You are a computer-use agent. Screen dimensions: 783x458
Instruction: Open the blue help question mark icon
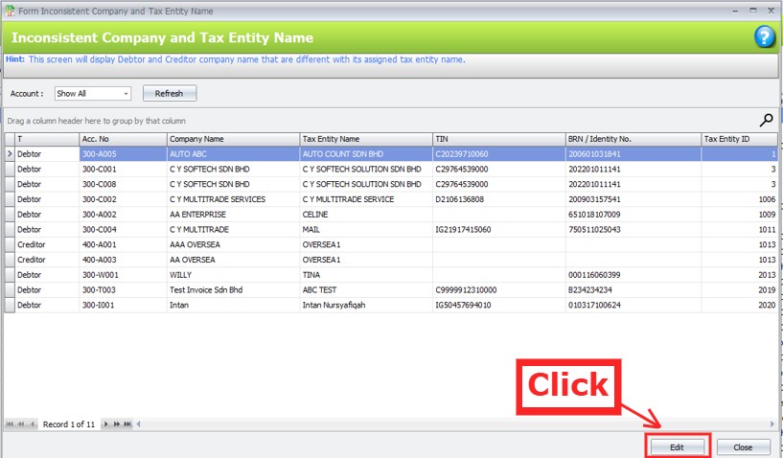pos(763,37)
